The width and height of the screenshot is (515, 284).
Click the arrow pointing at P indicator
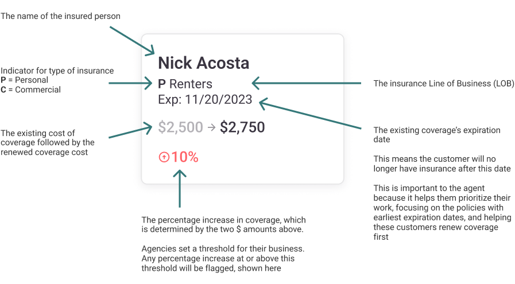[x=130, y=83]
